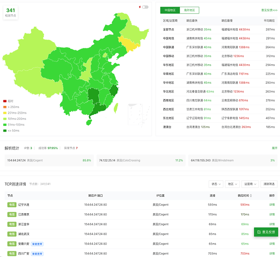The height and width of the screenshot is (257, 280).
Task: Toggle the <=50ms dark green legend swatch
Action: (x=5, y=131)
